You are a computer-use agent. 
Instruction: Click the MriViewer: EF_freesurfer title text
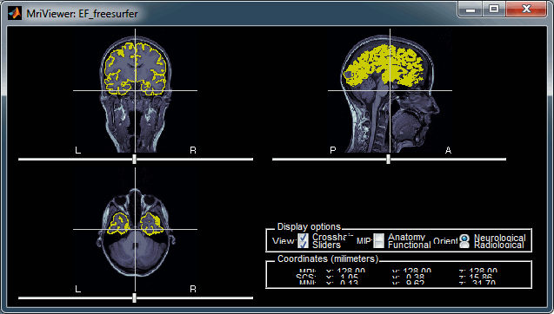click(82, 14)
